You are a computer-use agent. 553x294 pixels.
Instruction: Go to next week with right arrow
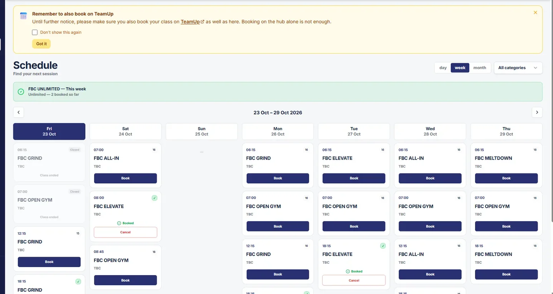pyautogui.click(x=537, y=112)
